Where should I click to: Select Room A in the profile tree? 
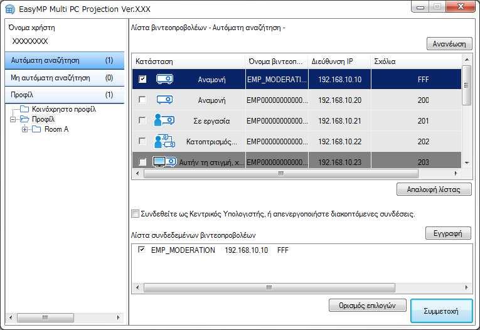(56, 129)
